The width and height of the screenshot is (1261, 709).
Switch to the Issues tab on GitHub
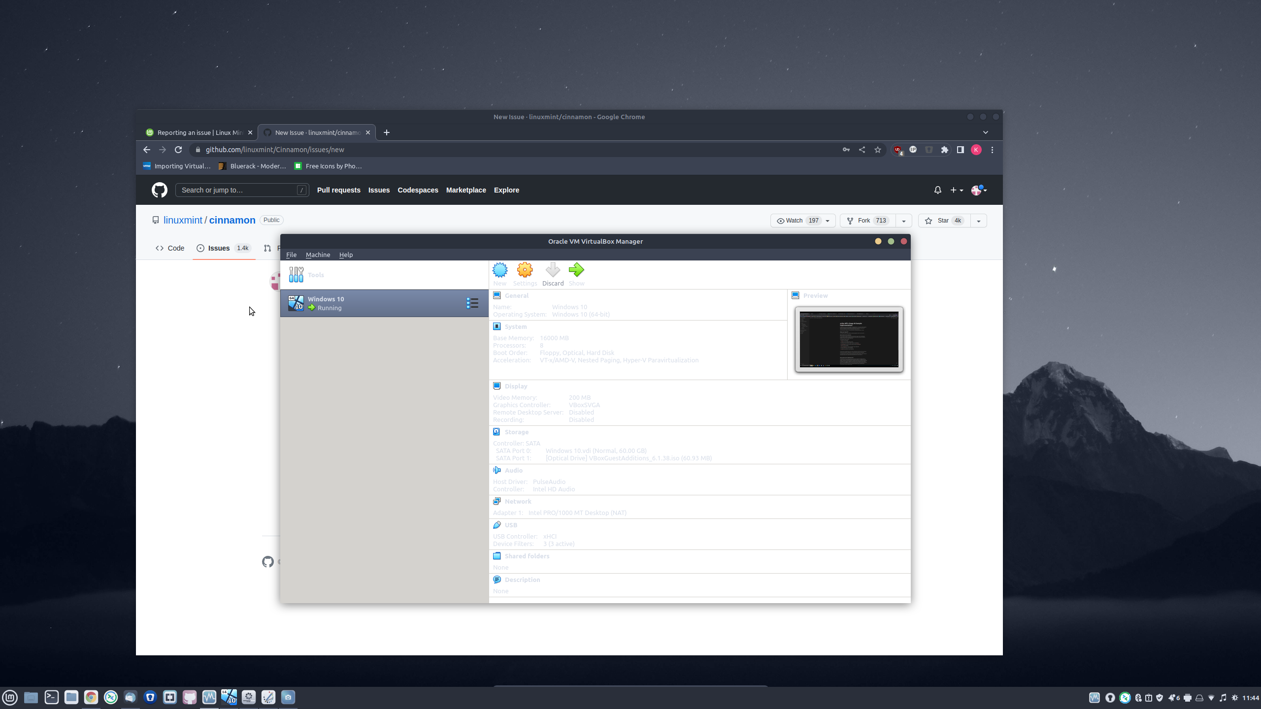(x=219, y=248)
